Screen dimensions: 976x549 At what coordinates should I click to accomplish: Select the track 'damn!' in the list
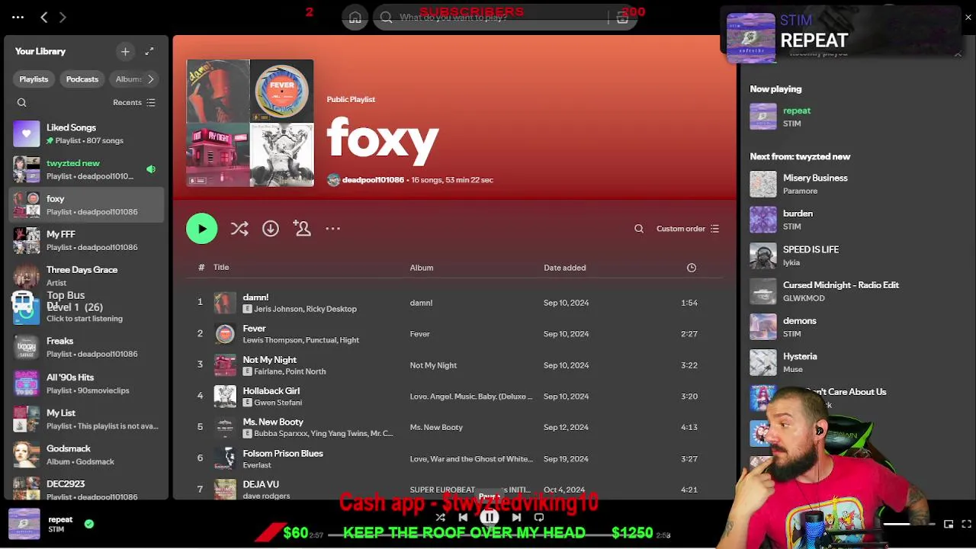click(x=454, y=303)
